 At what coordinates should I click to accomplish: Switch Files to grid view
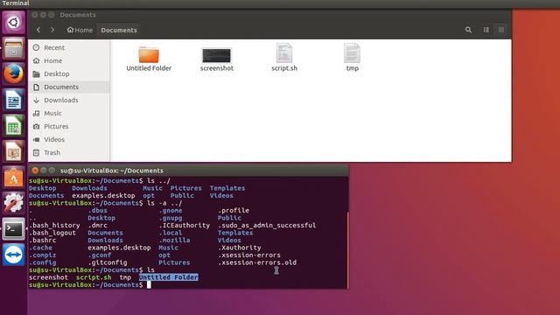pyautogui.click(x=501, y=30)
